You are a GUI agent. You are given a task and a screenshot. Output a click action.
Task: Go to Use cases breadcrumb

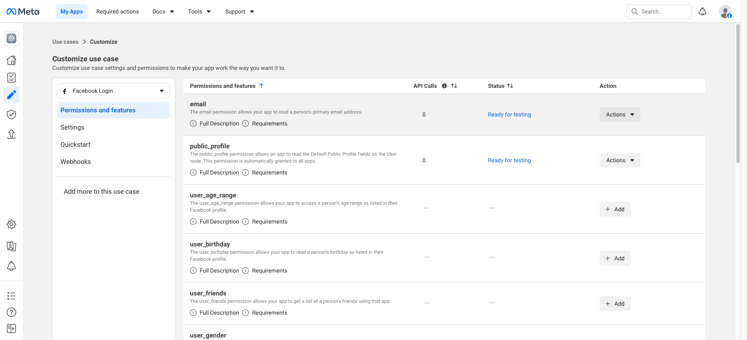(65, 42)
